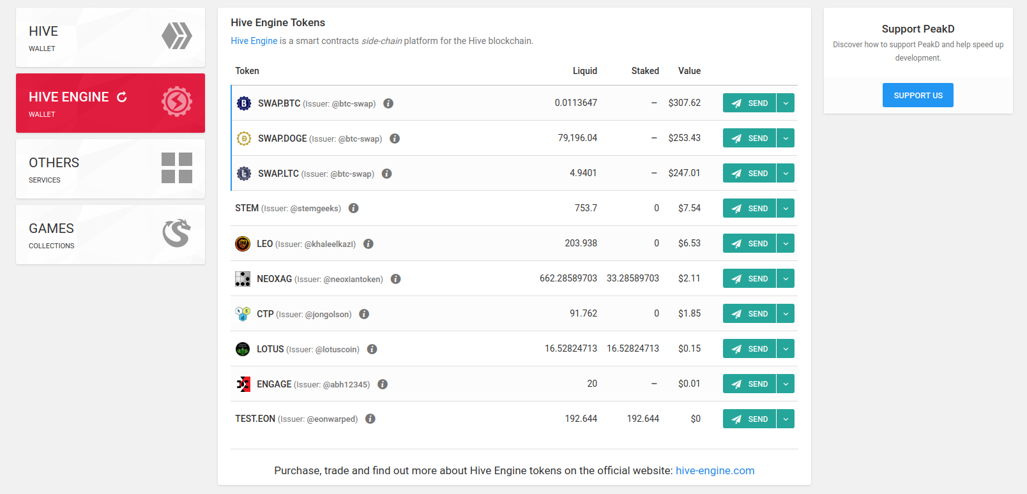The height and width of the screenshot is (494, 1027).
Task: Click the TEST.EON token name
Action: [x=255, y=419]
